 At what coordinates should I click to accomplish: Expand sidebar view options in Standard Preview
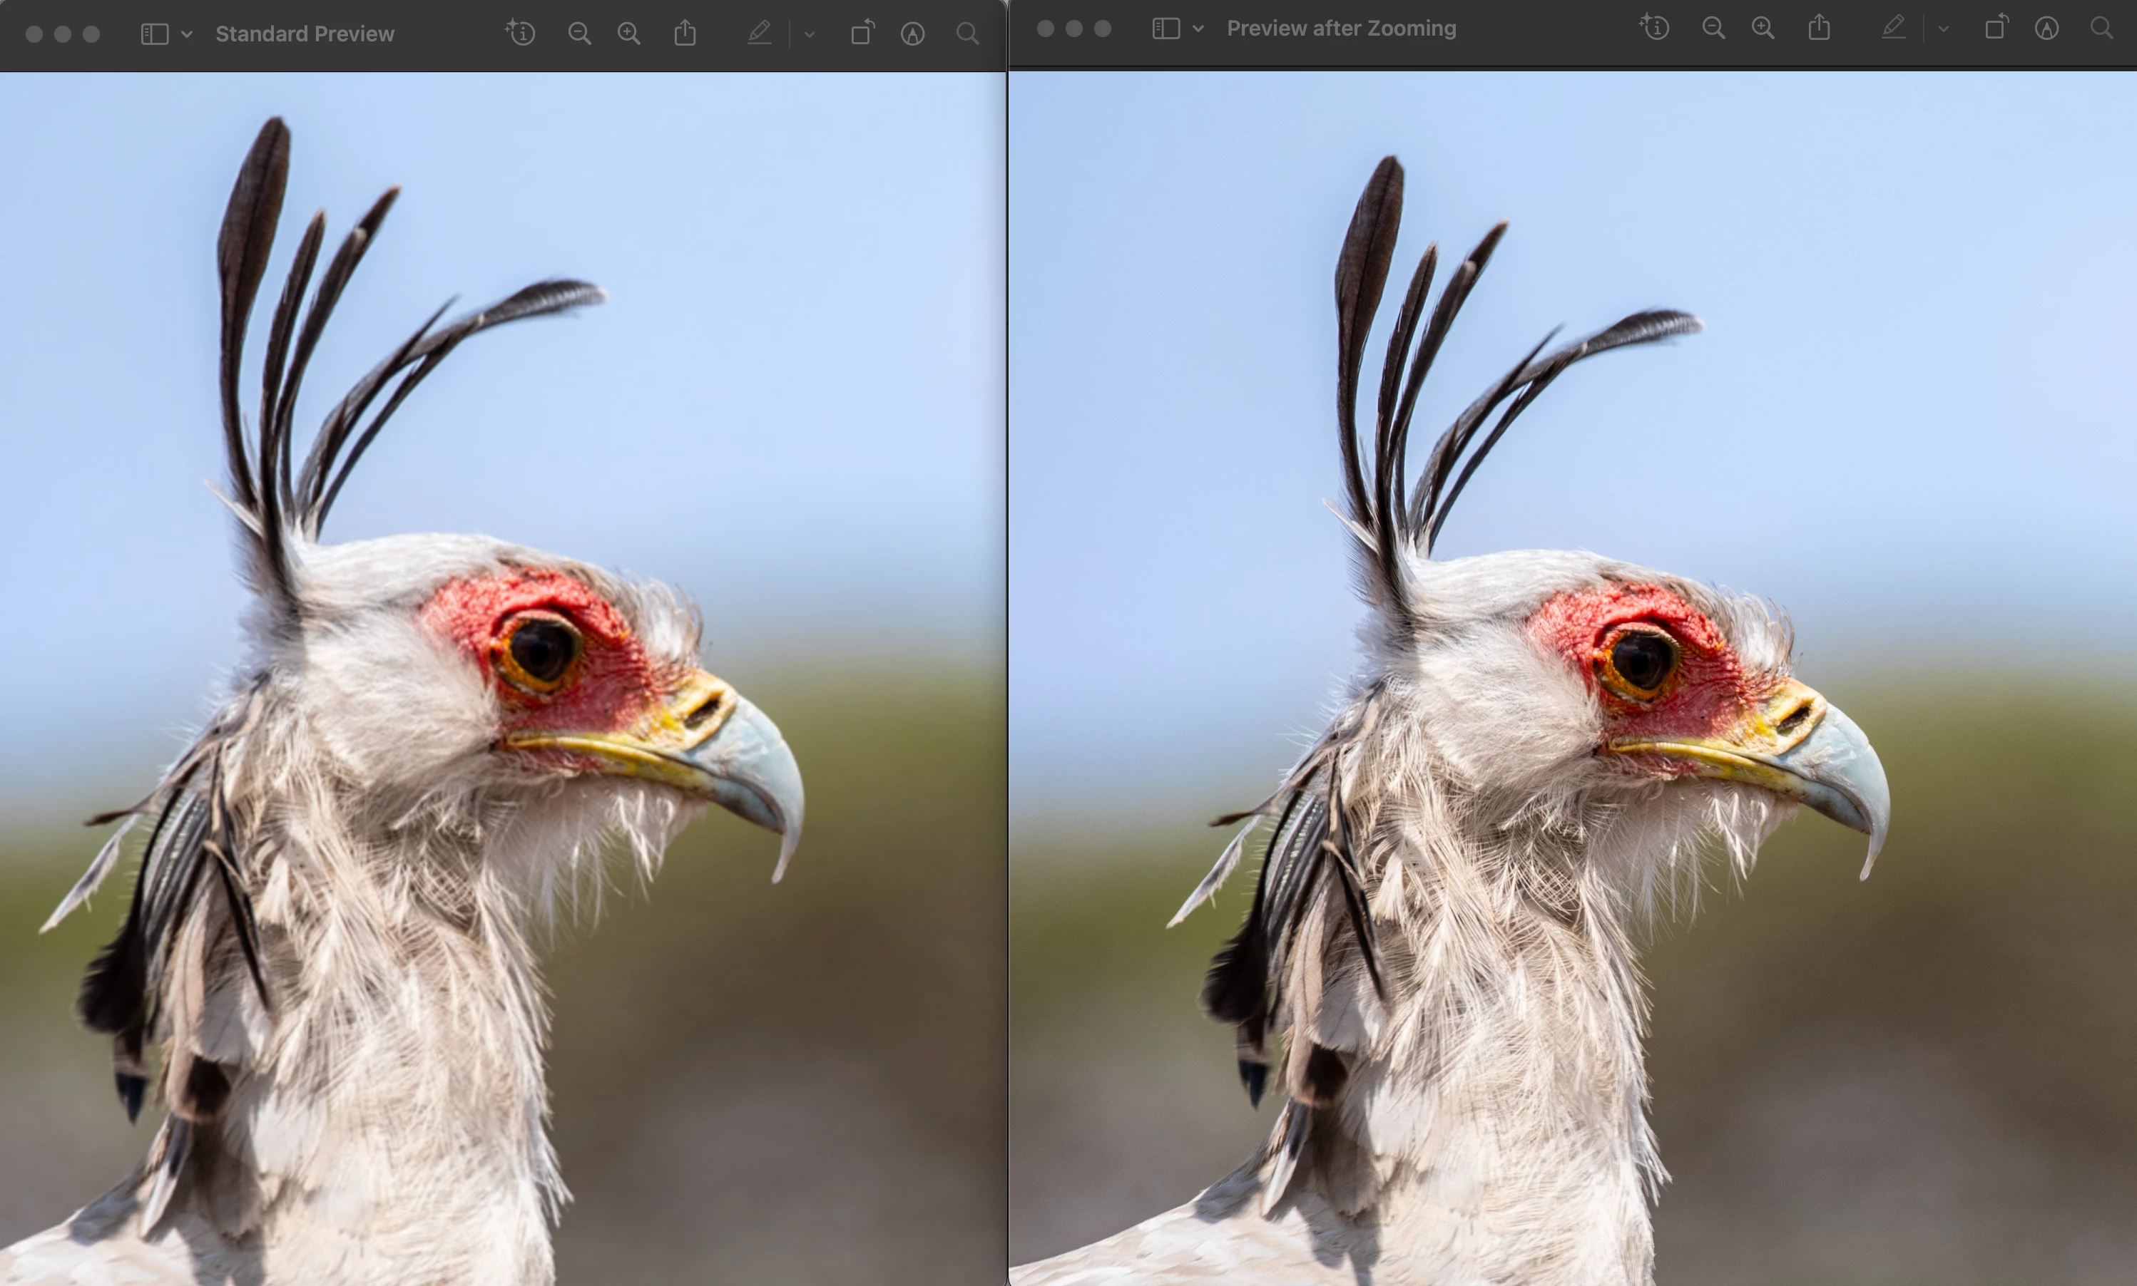pyautogui.click(x=186, y=34)
